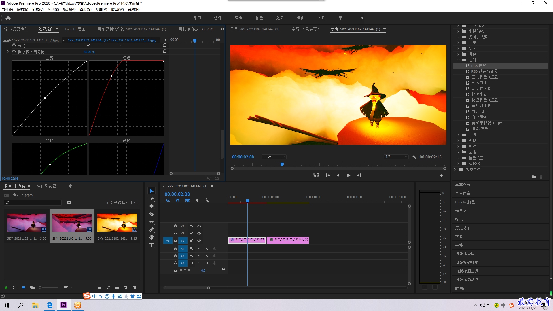The height and width of the screenshot is (311, 553).
Task: Click the new item icon in project panel
Action: click(x=126, y=287)
